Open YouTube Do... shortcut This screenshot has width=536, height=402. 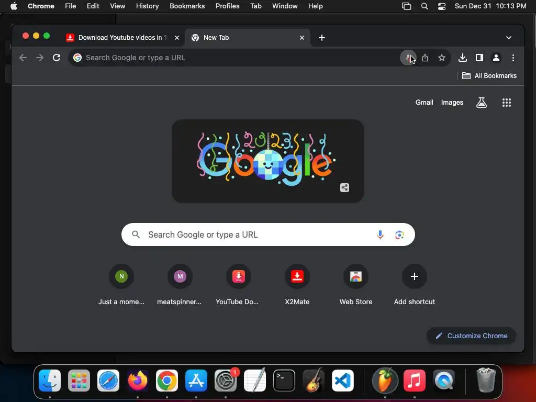coord(238,285)
